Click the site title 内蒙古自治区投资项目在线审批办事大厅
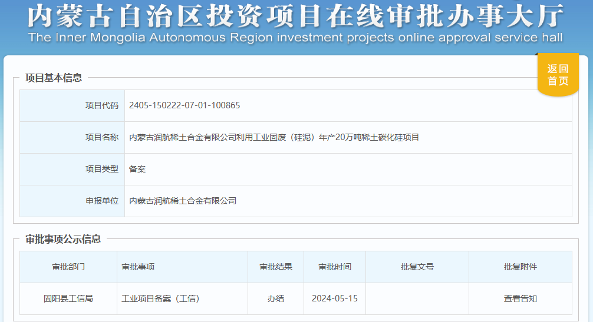This screenshot has width=593, height=322. pyautogui.click(x=296, y=16)
